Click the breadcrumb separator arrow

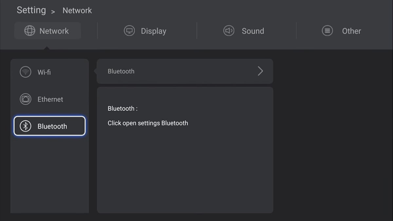pos(53,12)
